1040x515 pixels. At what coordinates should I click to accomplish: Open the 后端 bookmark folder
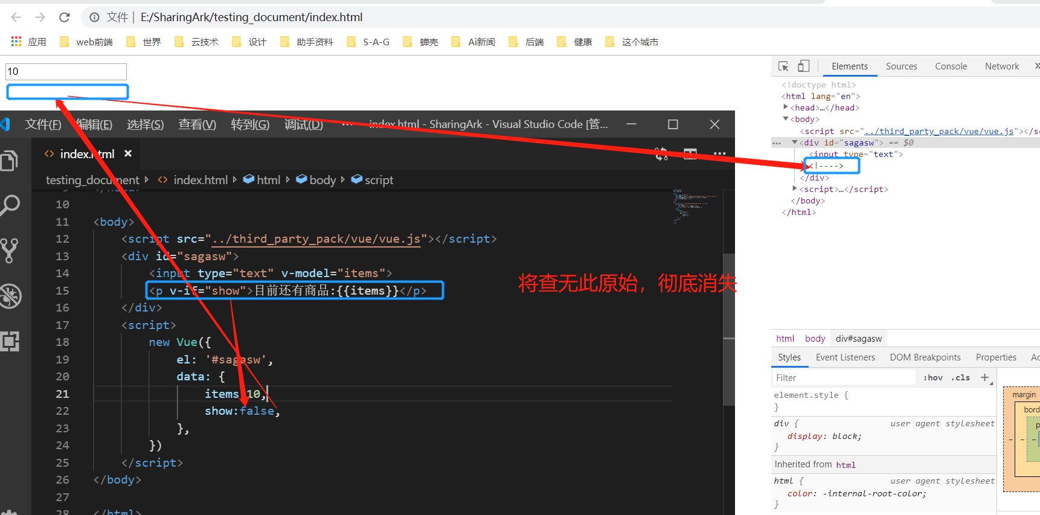[x=527, y=42]
